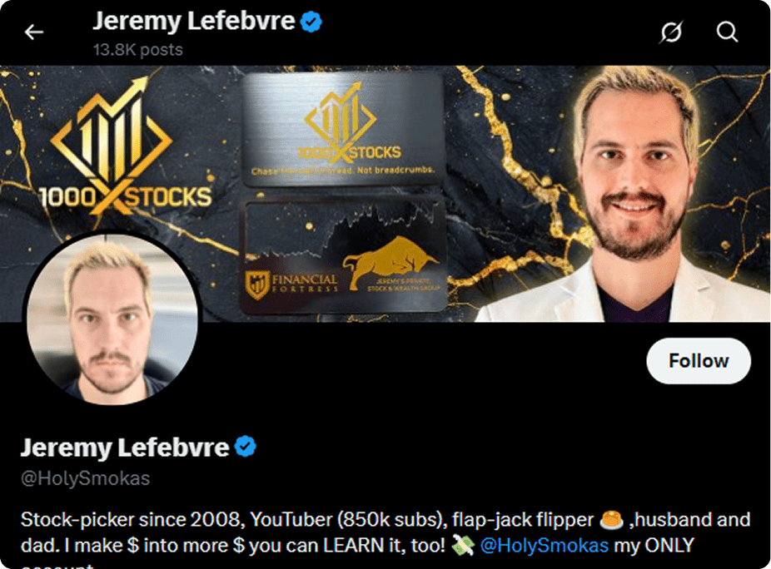Click the metal 1000xStocks card in the banner
Image resolution: width=771 pixels, height=569 pixels.
(x=343, y=129)
